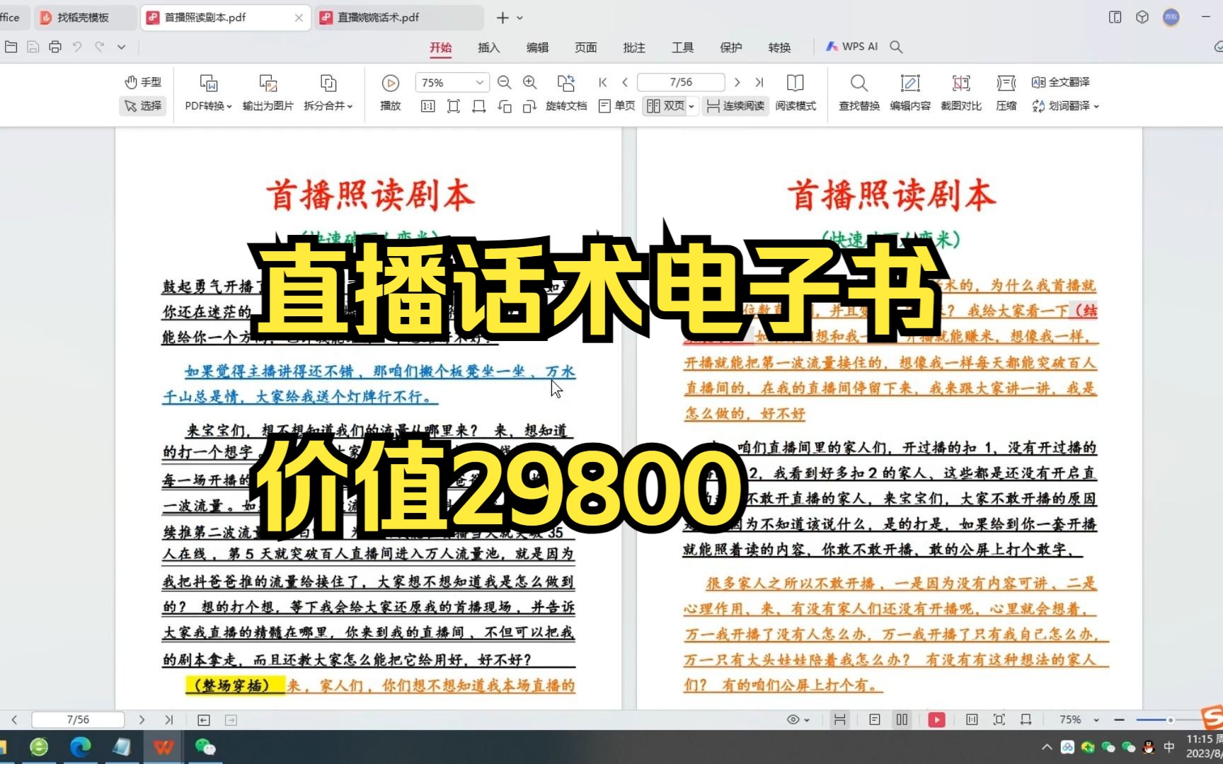Viewport: 1223px width, 764px height.
Task: Open the 批注 ribbon tab
Action: point(634,47)
